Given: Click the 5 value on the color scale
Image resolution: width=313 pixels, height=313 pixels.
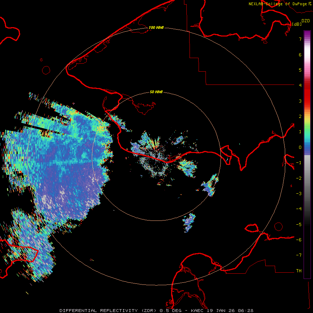Looking at the screenshot, I should pyautogui.click(x=300, y=70).
